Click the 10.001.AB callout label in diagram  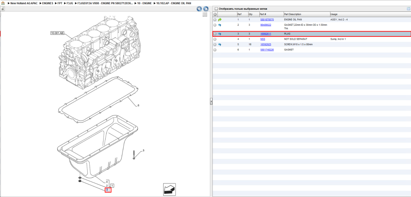click(x=58, y=33)
